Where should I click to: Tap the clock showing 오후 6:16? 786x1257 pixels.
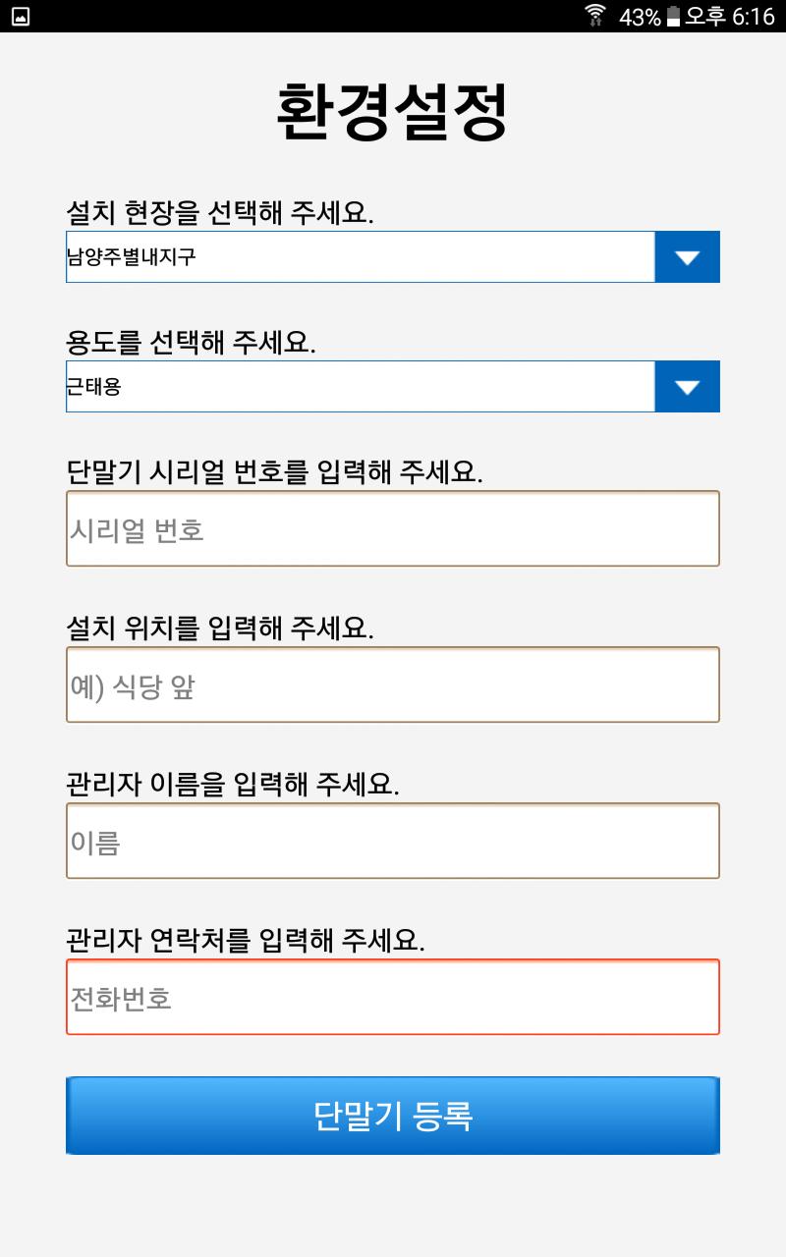(730, 17)
